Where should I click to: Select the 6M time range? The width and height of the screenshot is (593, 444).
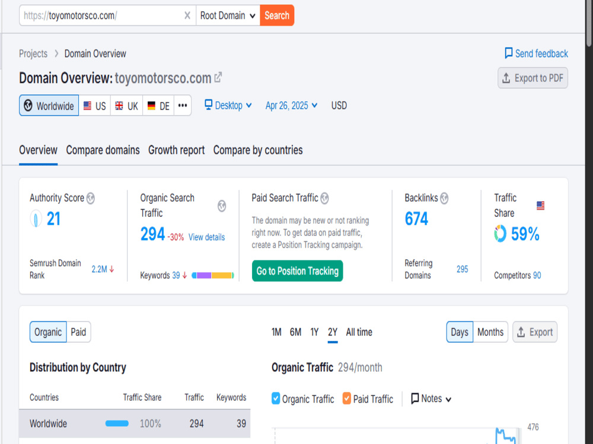[295, 332]
